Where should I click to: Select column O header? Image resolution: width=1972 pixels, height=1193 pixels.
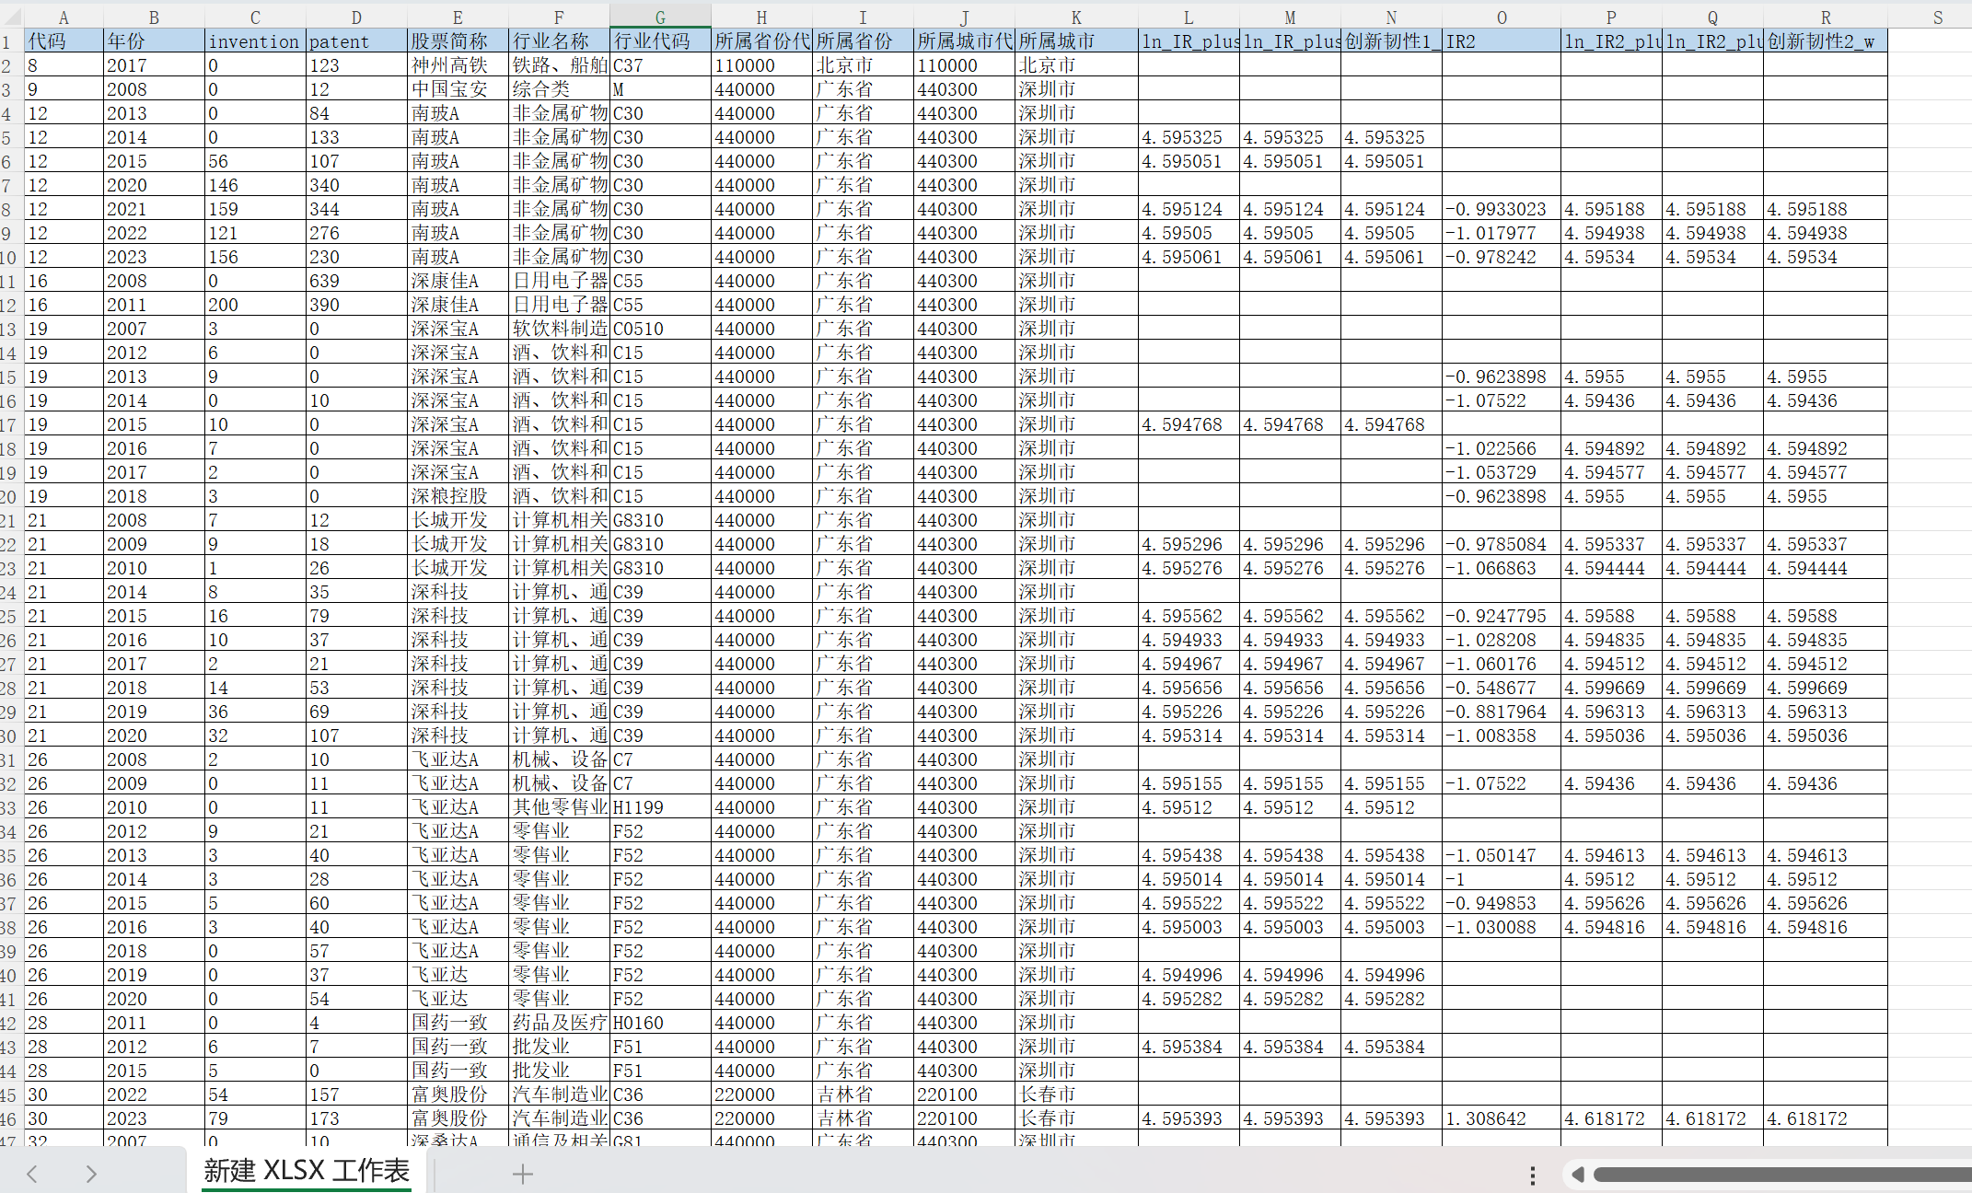click(1501, 17)
